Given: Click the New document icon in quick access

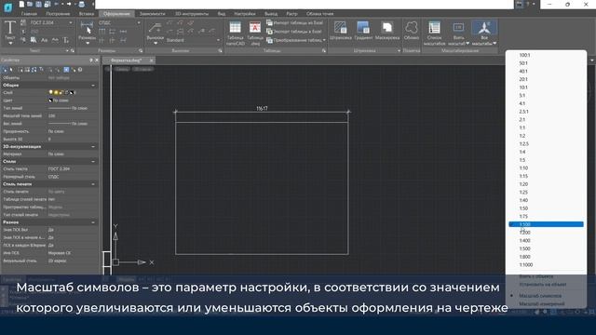Looking at the screenshot, I should point(21,4).
